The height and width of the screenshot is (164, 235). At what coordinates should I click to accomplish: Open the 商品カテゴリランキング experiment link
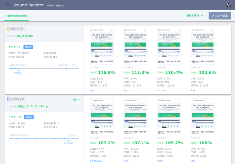point(33,106)
